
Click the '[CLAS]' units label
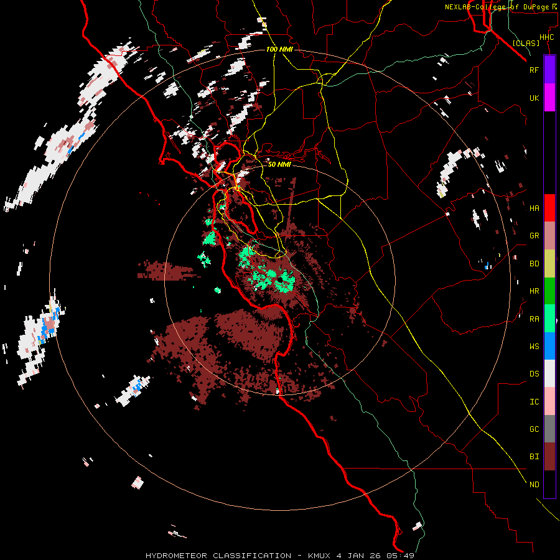pyautogui.click(x=526, y=43)
